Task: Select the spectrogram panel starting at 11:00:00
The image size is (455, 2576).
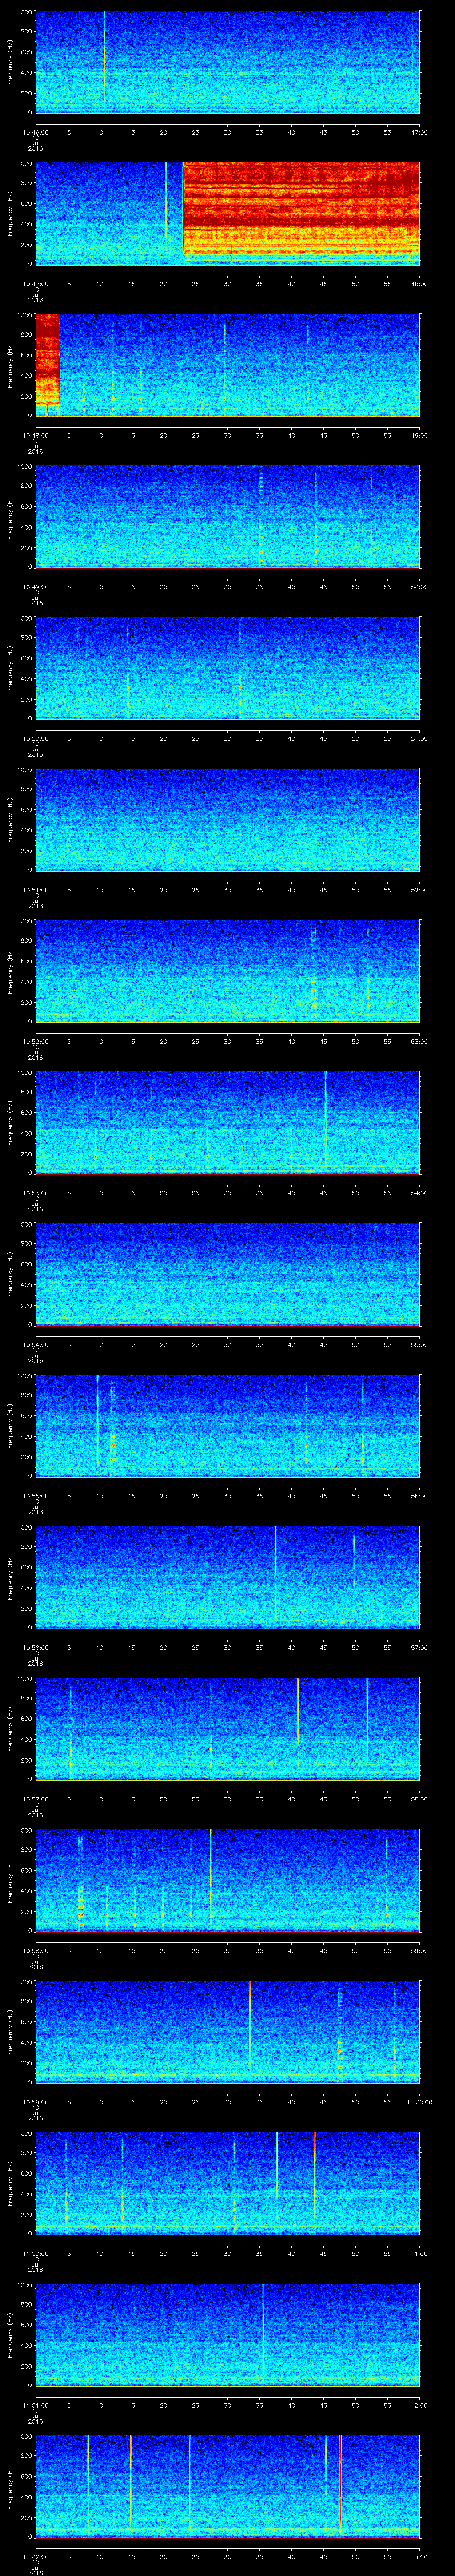Action: tap(227, 2183)
